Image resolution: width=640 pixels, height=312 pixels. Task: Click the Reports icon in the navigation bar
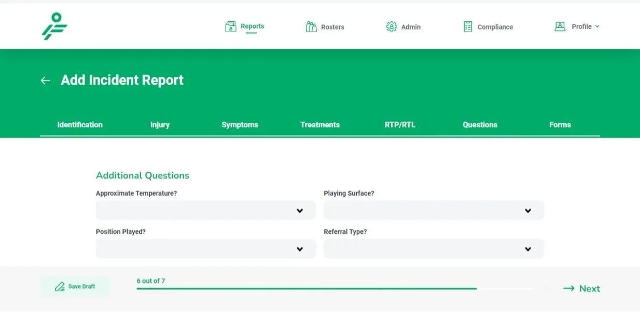click(x=230, y=26)
